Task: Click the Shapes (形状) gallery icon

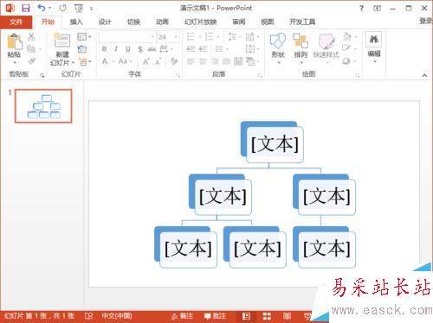Action: [278, 41]
